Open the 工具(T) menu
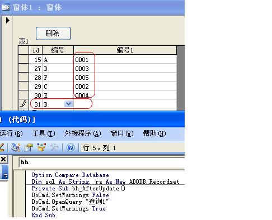 point(44,133)
